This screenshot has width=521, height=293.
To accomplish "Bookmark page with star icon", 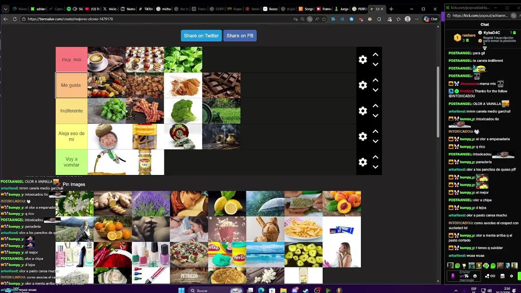I will click(324, 19).
